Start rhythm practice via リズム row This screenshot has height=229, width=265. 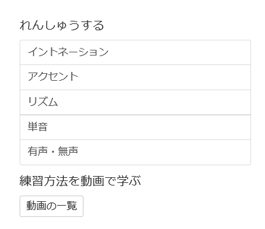coord(135,102)
